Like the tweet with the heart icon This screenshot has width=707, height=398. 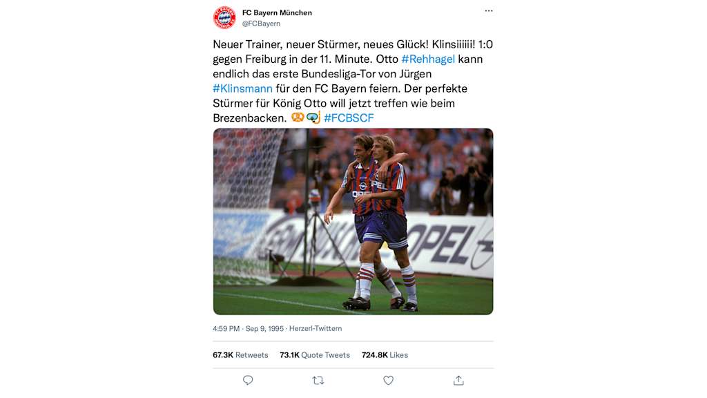pos(388,381)
